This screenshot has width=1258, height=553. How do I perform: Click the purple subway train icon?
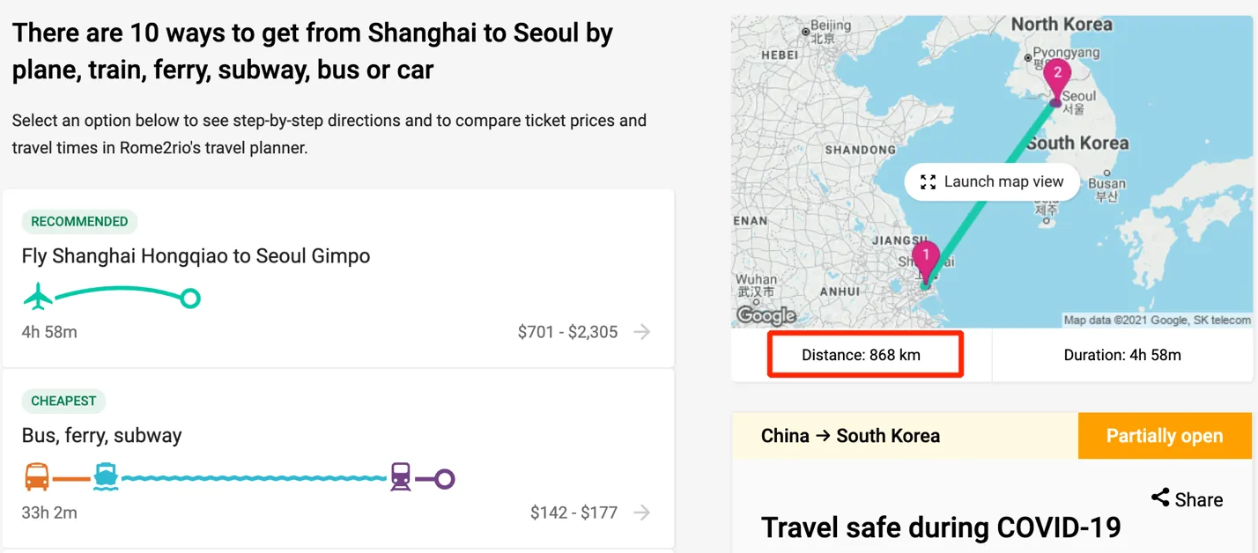401,478
